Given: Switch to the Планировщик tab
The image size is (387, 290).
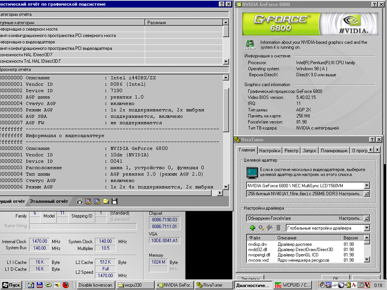Looking at the screenshot, I should coord(334,150).
